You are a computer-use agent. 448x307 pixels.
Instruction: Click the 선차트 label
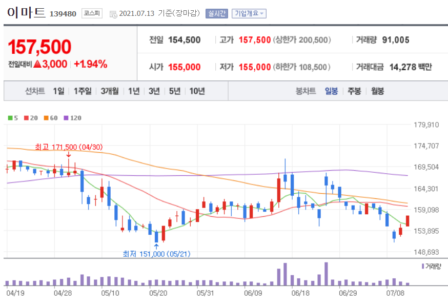click(x=35, y=91)
